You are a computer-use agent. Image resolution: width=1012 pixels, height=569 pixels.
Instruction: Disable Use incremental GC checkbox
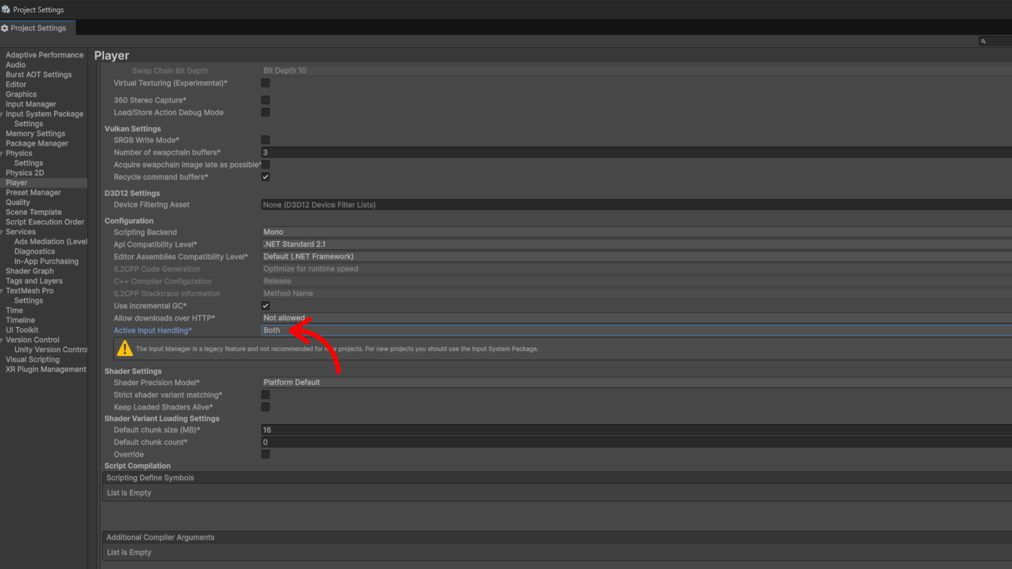(x=266, y=306)
